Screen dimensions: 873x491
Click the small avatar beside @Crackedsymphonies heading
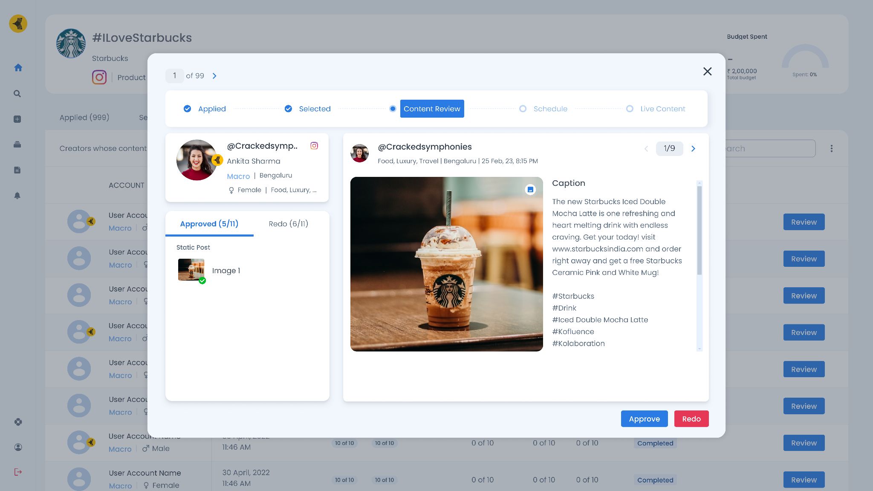pyautogui.click(x=360, y=153)
